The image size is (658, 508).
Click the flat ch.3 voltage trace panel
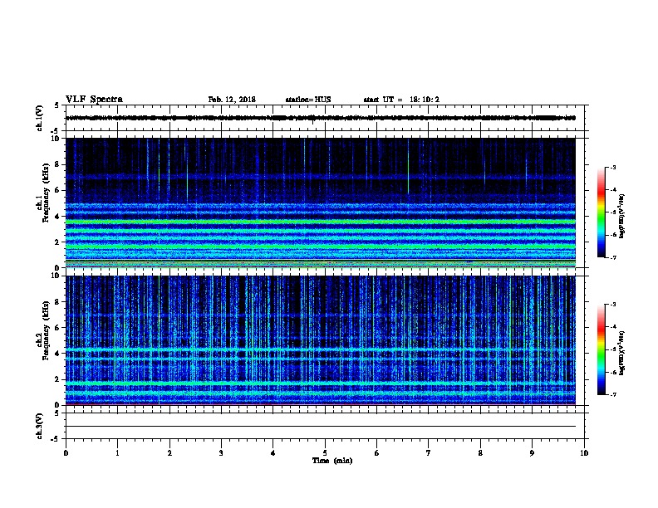tap(325, 426)
